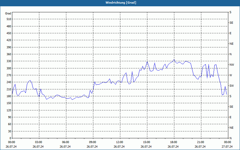The width and height of the screenshot is (240, 150).
Task: Click the 90 y-axis value
Action: 9,117
